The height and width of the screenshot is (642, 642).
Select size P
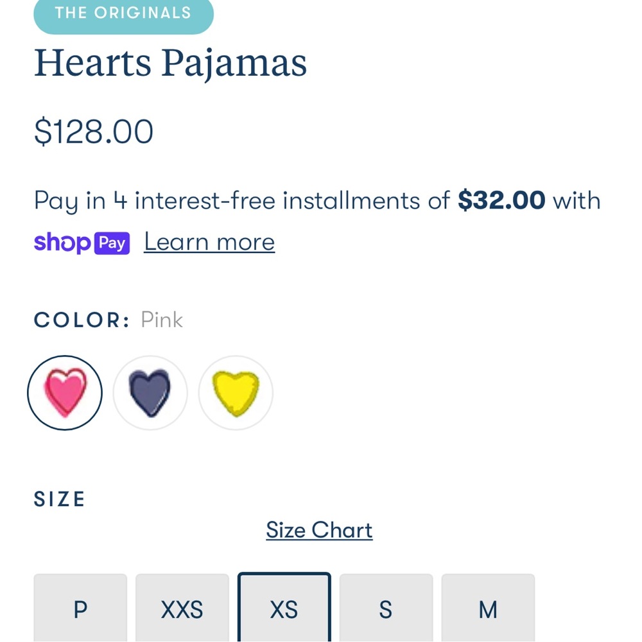(x=80, y=609)
